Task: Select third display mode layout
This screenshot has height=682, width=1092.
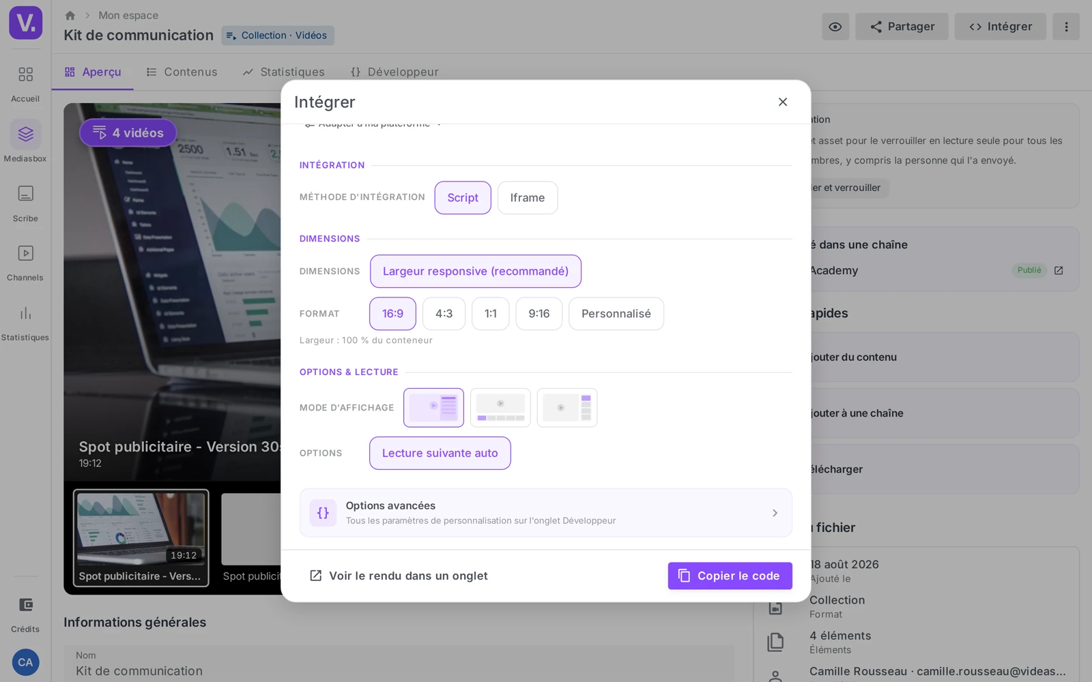Action: pyautogui.click(x=567, y=408)
